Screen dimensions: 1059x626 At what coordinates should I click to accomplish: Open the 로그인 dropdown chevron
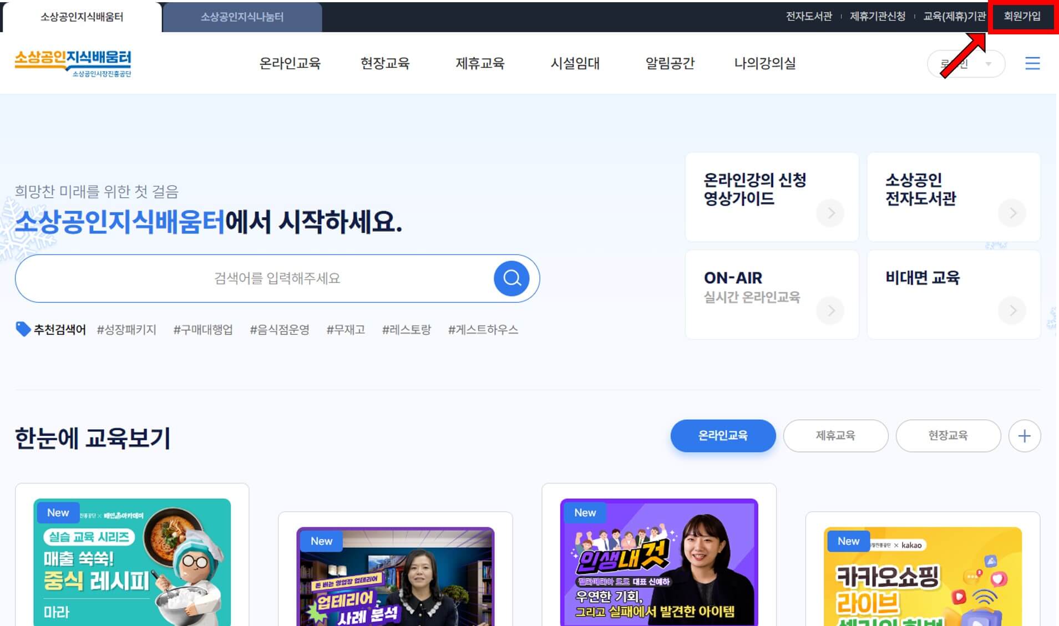989,63
